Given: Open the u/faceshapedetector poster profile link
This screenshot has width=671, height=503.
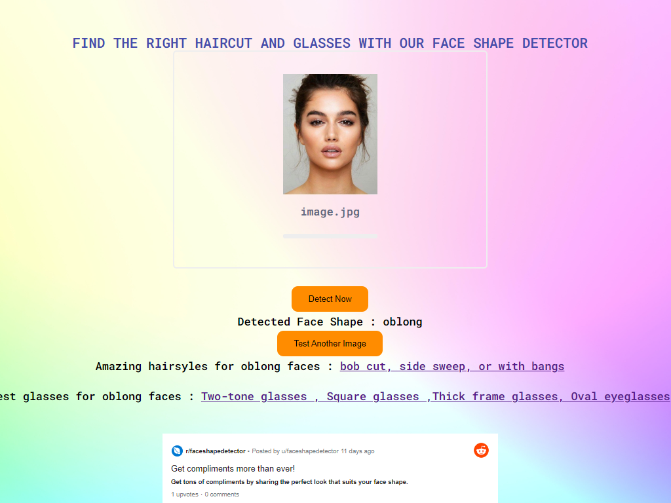Looking at the screenshot, I should click(x=310, y=451).
